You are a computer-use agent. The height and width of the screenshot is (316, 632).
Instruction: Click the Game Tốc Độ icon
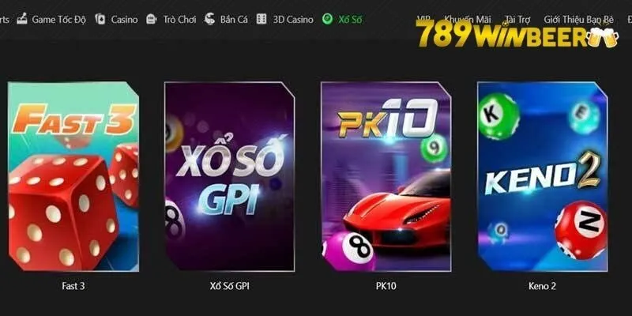point(22,19)
